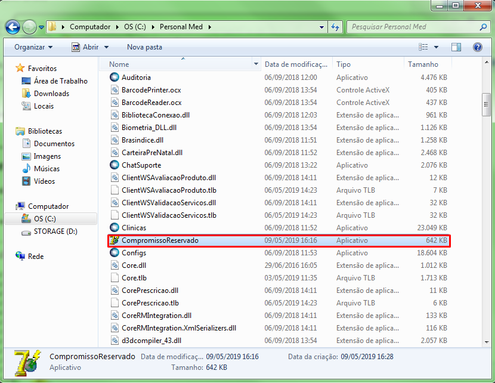Viewport: 495px width, 383px height.
Task: Click the CompromissoReservado application icon
Action: click(115, 240)
